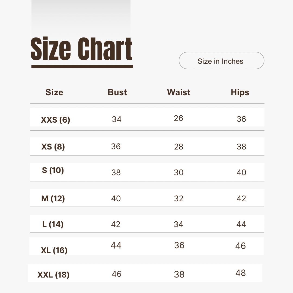293x293 pixels.
Task: Select the XL (16) size row label
Action: [x=54, y=250]
